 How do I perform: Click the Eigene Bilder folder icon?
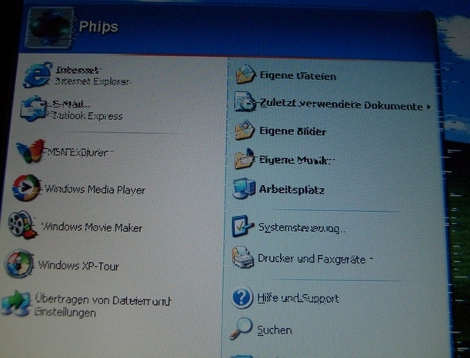pyautogui.click(x=245, y=130)
